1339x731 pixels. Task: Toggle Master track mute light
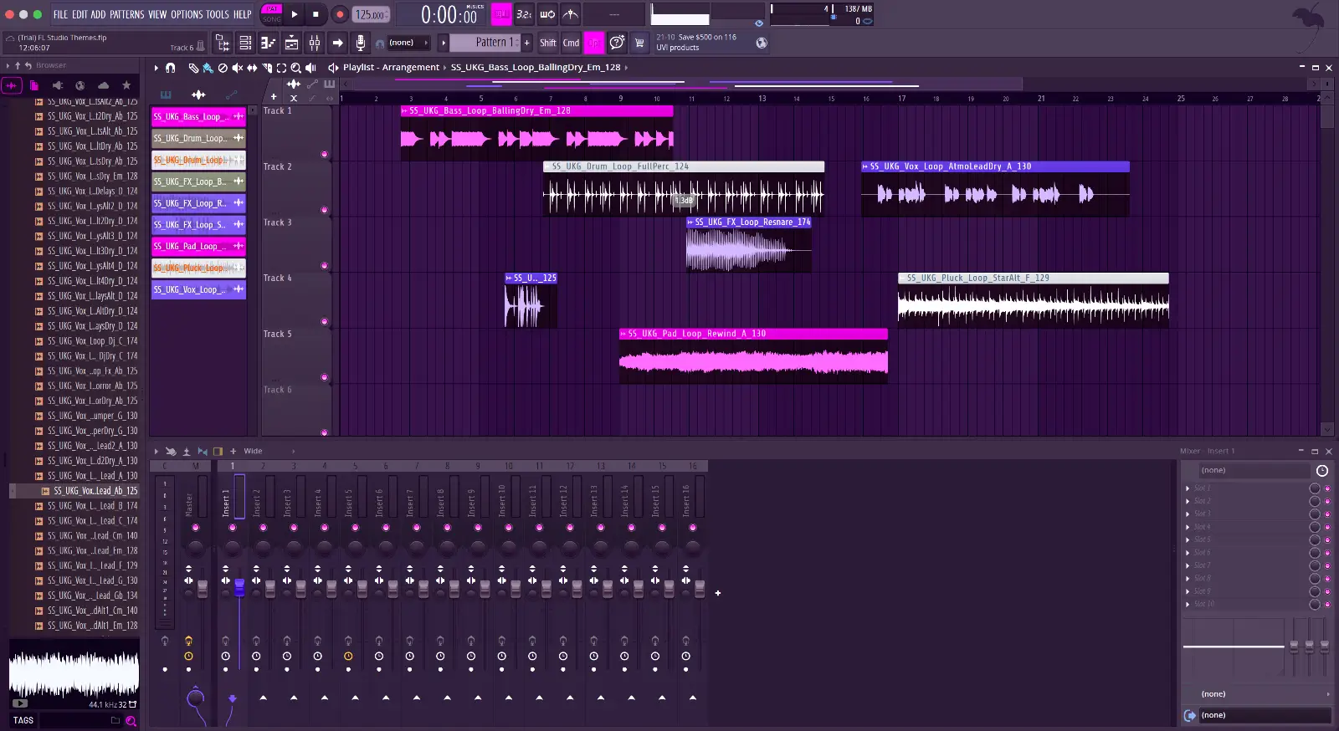(x=196, y=528)
